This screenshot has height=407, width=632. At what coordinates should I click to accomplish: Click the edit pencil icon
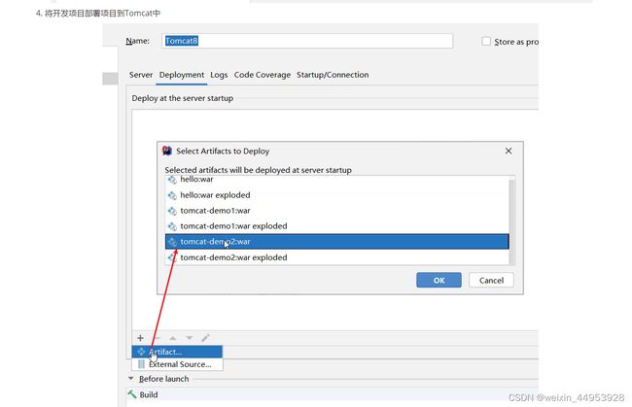click(x=205, y=338)
